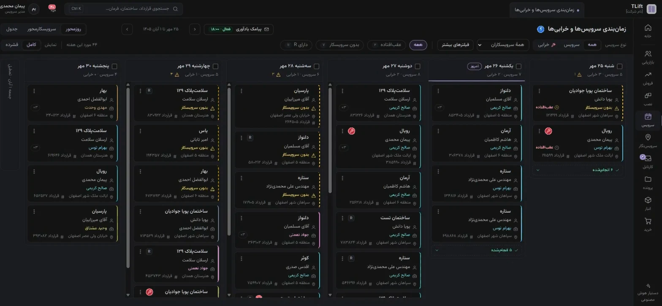This screenshot has height=306, width=662.
Task: Click the blue help icon beside page title
Action: [540, 29]
